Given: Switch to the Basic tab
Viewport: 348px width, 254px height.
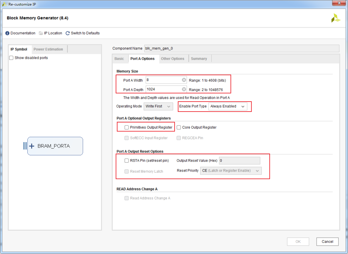Looking at the screenshot, I should click(x=119, y=59).
